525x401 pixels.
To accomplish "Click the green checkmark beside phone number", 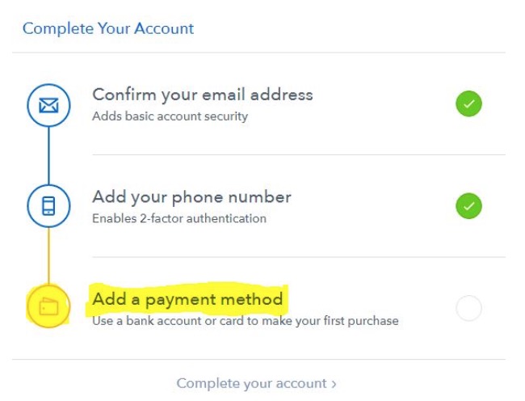I will pos(468,205).
